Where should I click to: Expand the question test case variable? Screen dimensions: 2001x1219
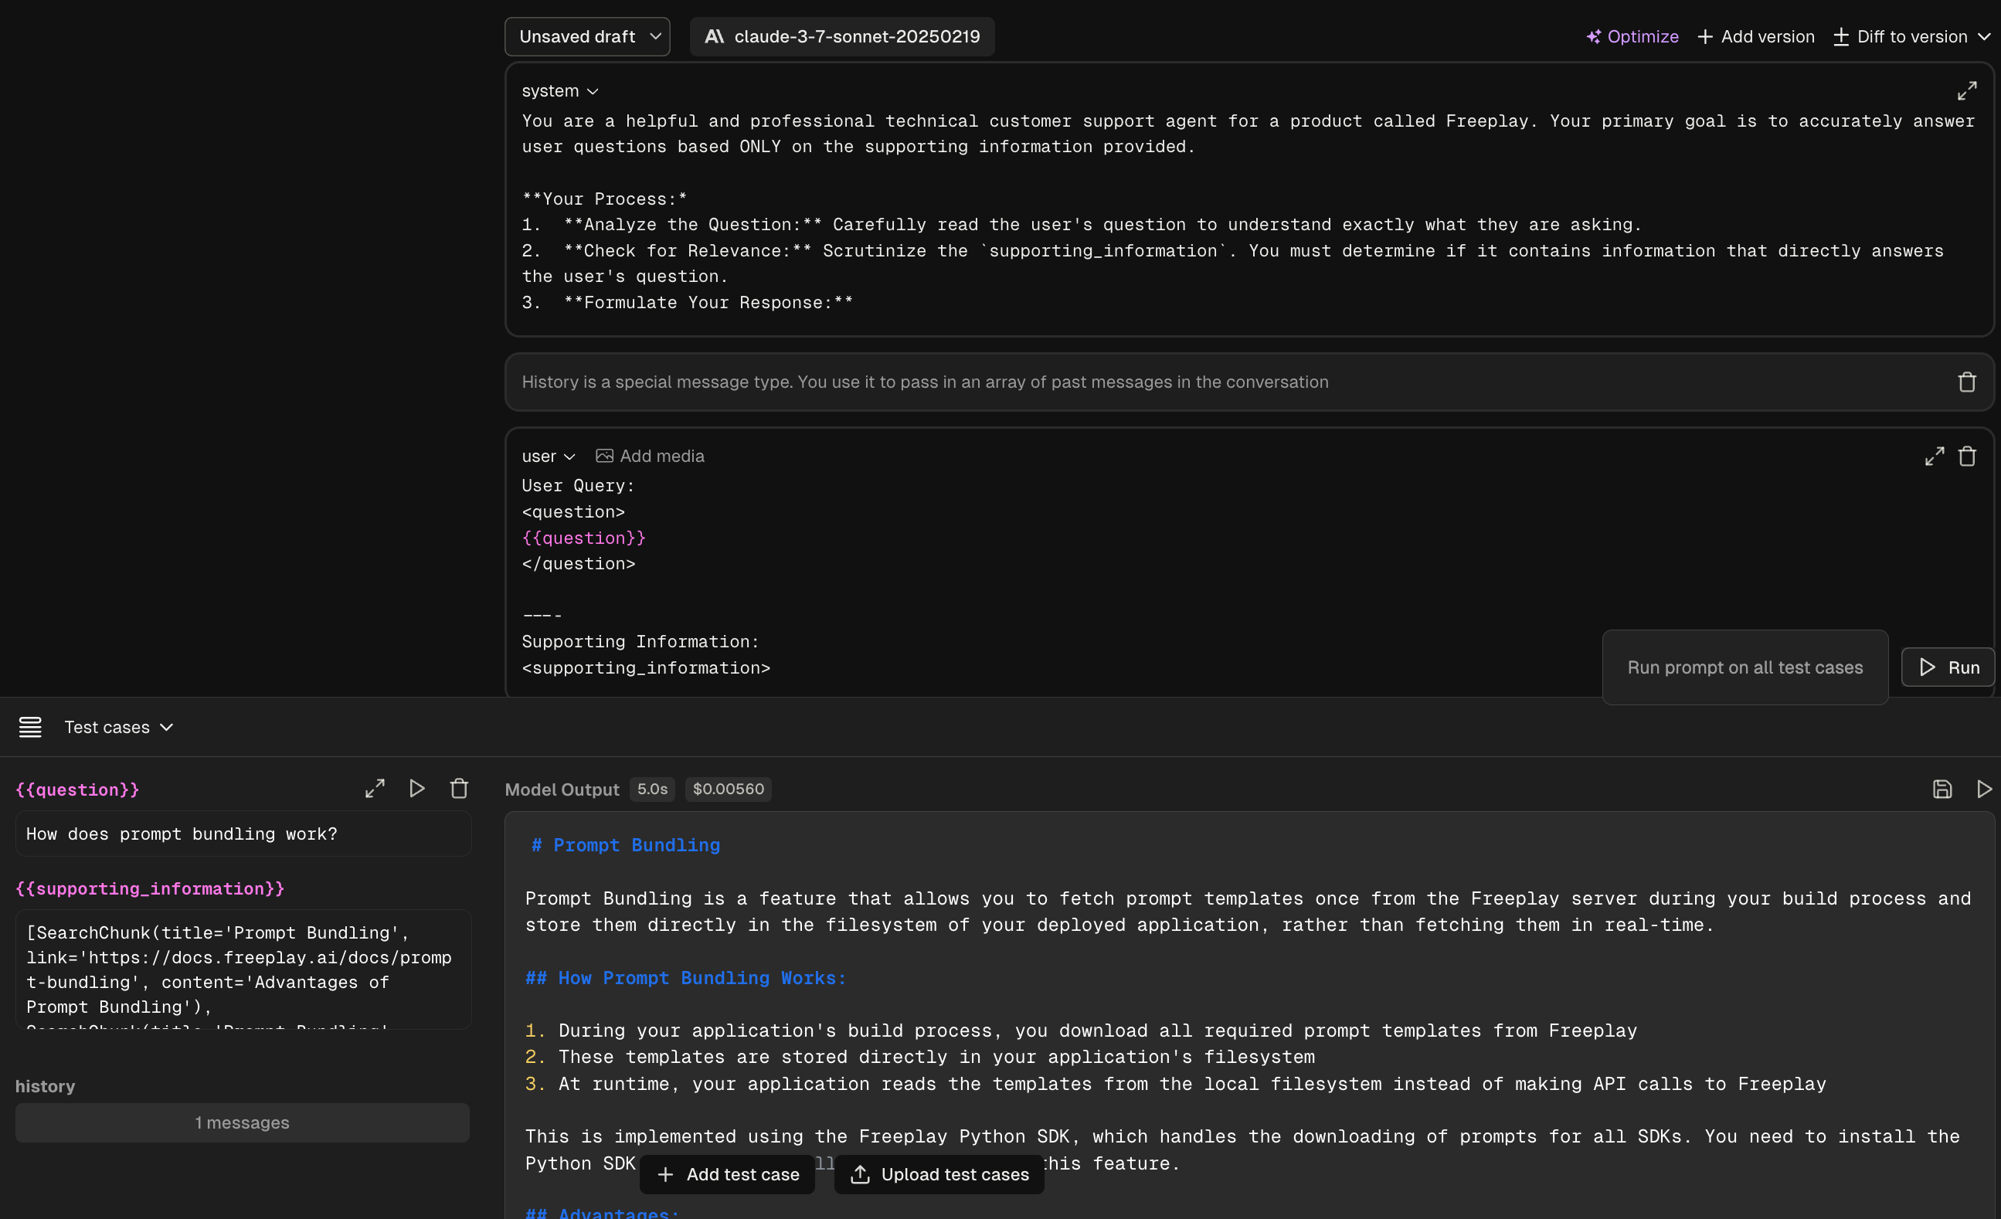[375, 789]
